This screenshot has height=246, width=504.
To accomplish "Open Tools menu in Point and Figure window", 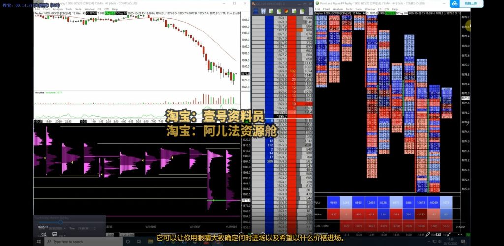I will tap(349, 9).
